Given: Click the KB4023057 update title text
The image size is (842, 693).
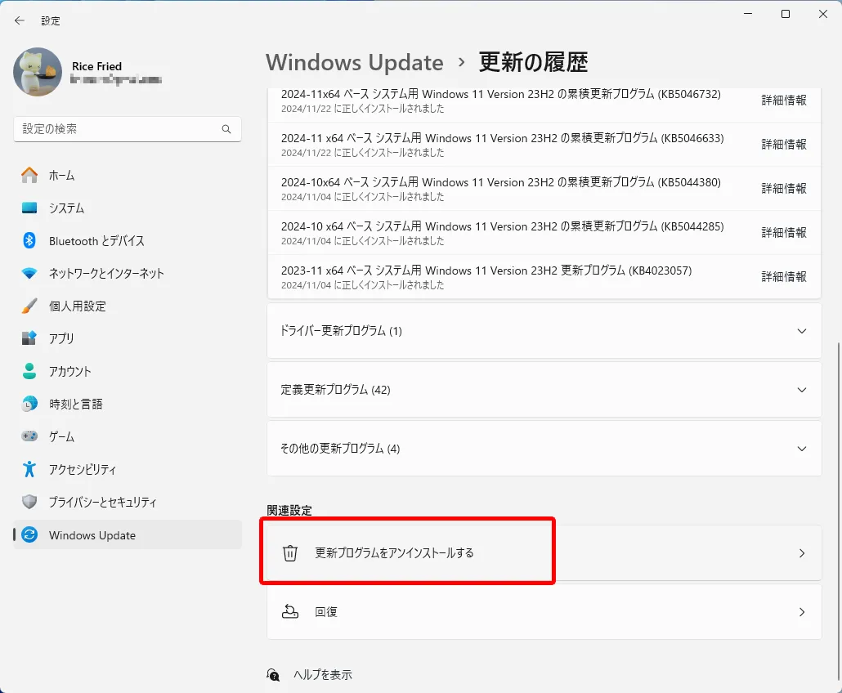Looking at the screenshot, I should (486, 270).
